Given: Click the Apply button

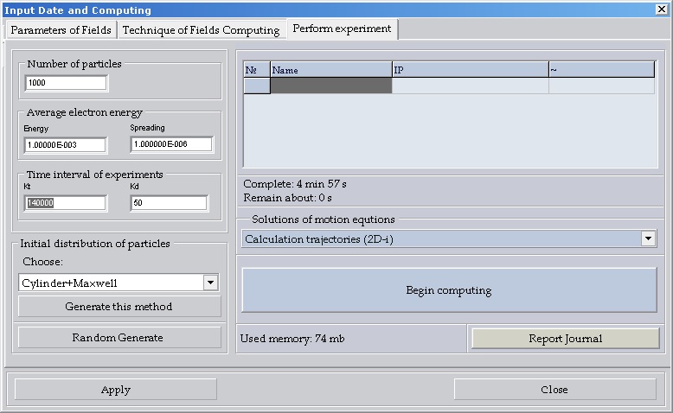Looking at the screenshot, I should tap(115, 390).
